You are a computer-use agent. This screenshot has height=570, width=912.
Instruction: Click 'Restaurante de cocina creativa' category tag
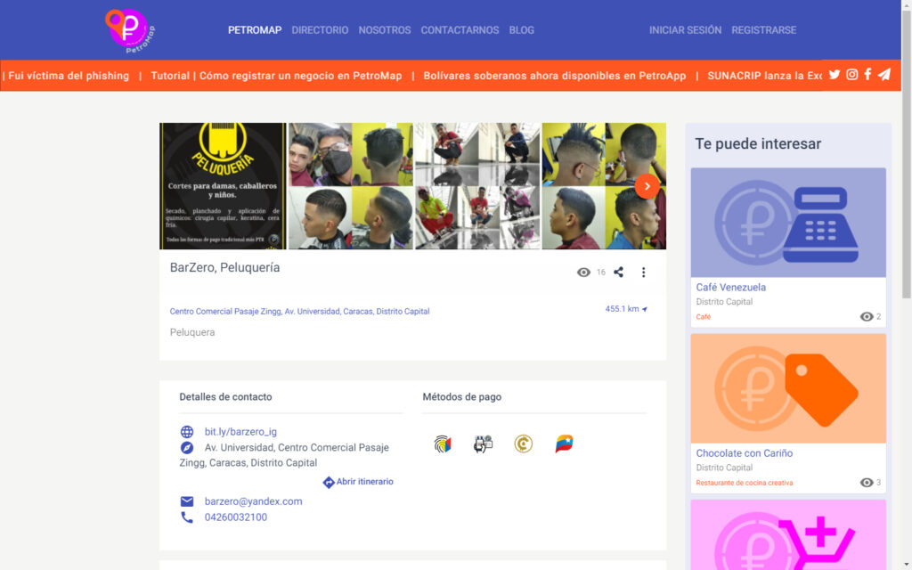point(744,483)
